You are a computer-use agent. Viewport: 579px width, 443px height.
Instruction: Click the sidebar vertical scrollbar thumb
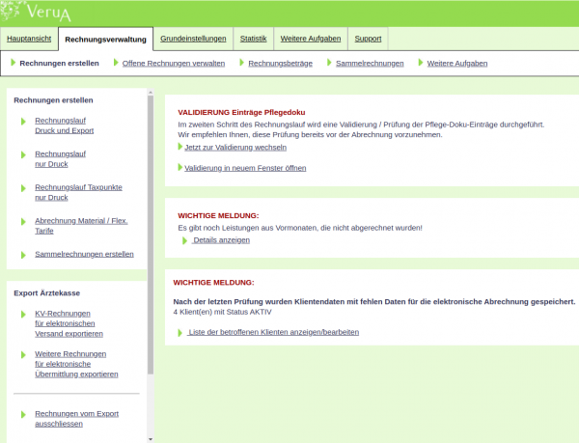(151, 235)
